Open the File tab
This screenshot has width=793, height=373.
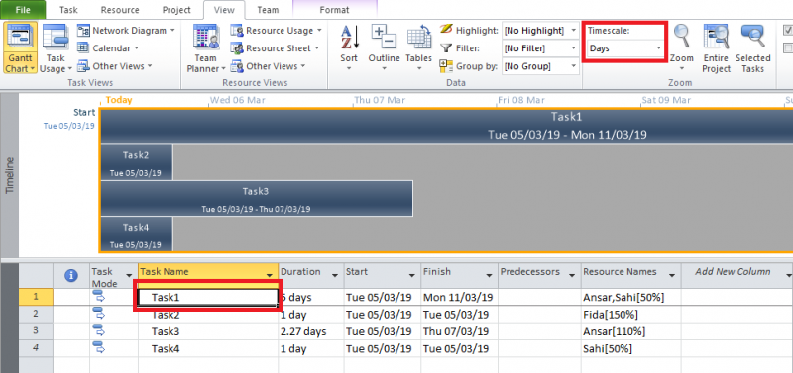pyautogui.click(x=22, y=10)
